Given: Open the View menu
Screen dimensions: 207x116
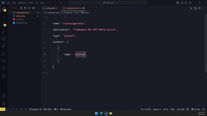Looking at the screenshot, I should point(31,3).
